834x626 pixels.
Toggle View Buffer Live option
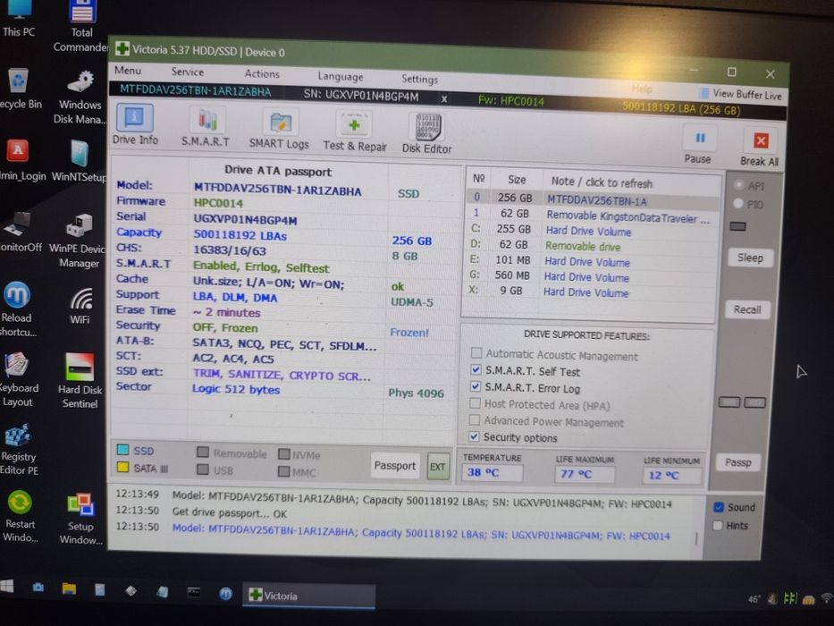(741, 94)
